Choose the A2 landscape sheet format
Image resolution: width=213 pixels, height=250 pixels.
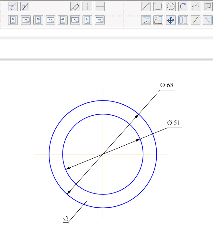[75, 20]
